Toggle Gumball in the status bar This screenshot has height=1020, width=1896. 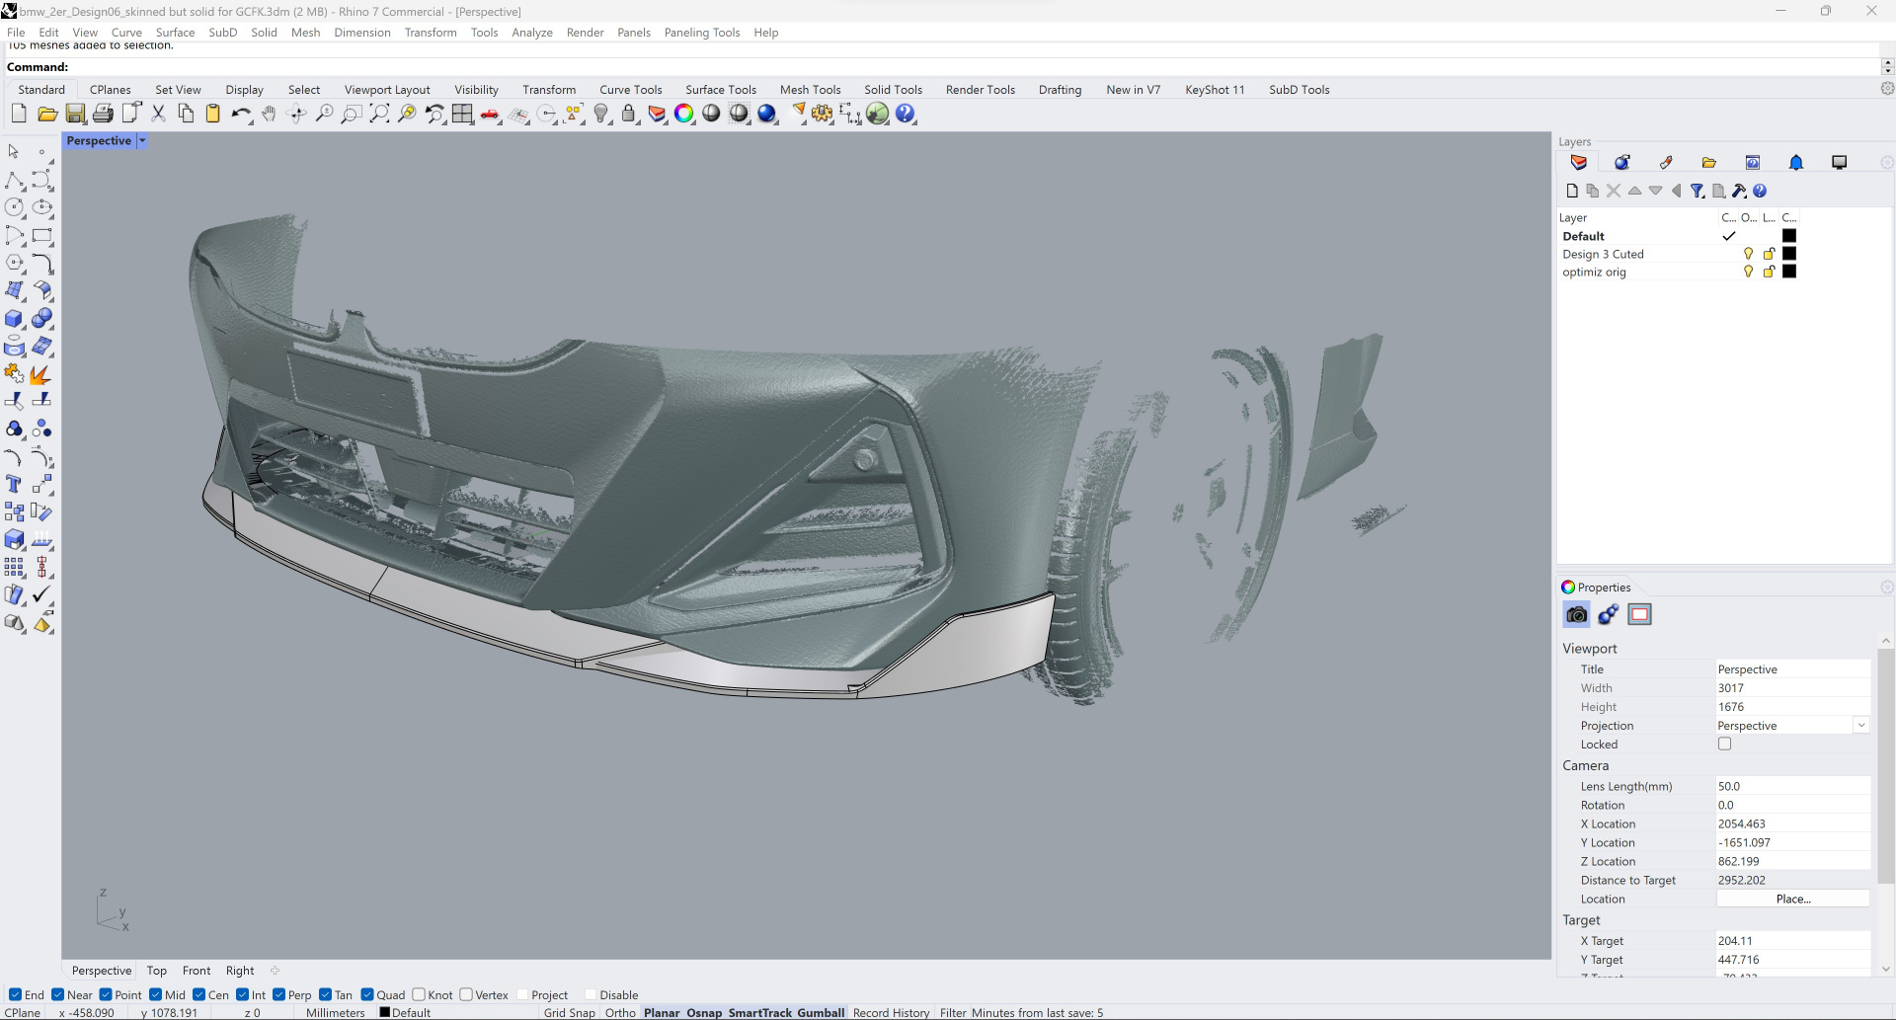click(x=821, y=1013)
